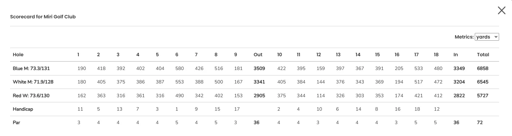Click the White M: 71.9/128 row label
The width and height of the screenshot is (512, 136).
pyautogui.click(x=33, y=82)
